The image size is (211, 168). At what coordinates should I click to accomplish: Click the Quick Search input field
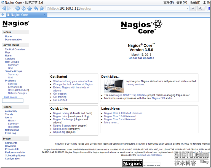tap(13, 101)
